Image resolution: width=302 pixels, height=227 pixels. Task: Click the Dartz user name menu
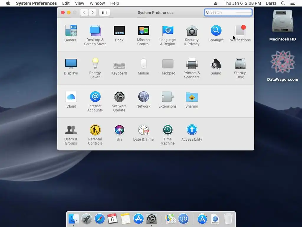(x=271, y=3)
